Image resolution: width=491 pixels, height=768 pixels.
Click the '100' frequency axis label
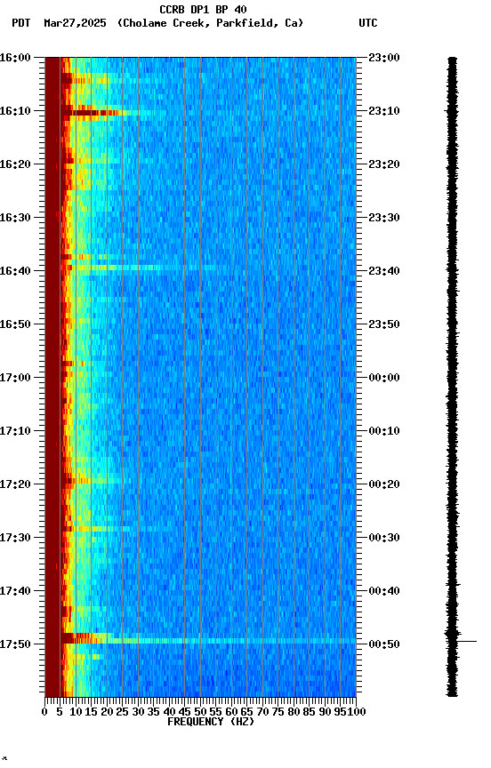pos(357,712)
